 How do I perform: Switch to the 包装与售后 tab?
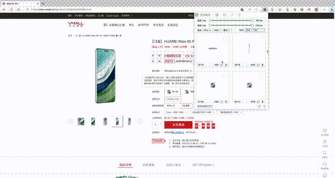(x=173, y=165)
